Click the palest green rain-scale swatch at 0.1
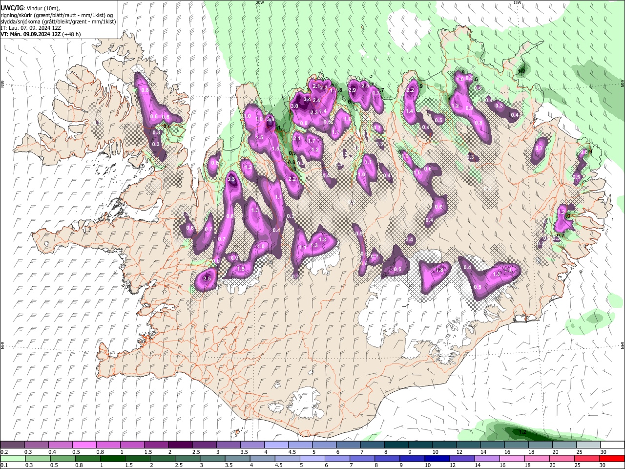625x469 pixels. pyautogui.click(x=12, y=458)
